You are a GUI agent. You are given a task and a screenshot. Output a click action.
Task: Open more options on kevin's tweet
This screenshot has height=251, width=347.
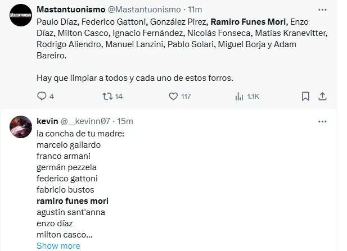(x=322, y=121)
